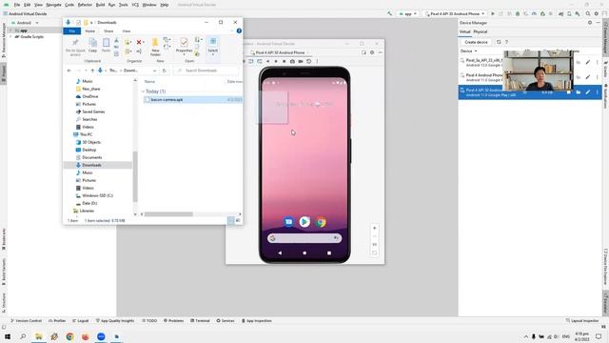Tap the phone's home navigation circle

304,252
